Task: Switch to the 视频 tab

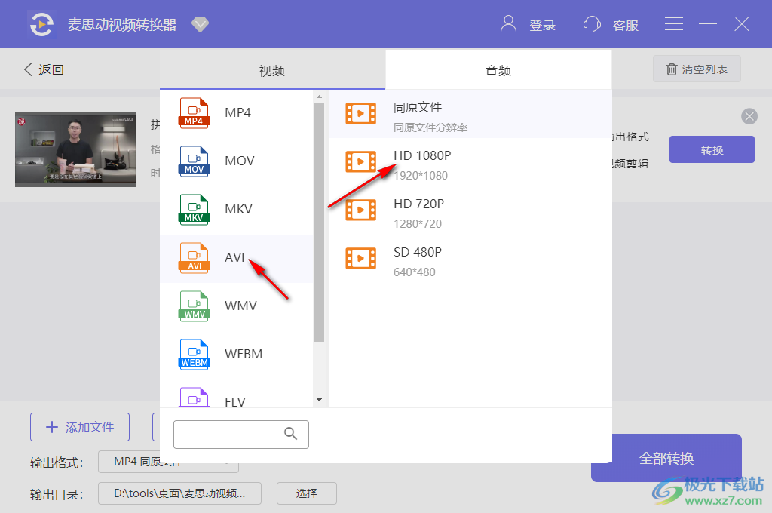Action: (272, 70)
